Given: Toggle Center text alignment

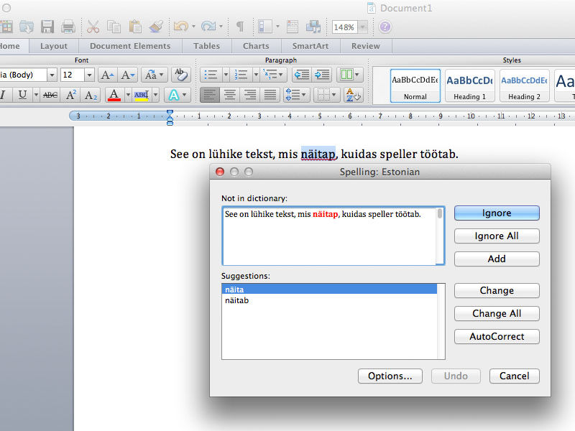Looking at the screenshot, I should [230, 95].
